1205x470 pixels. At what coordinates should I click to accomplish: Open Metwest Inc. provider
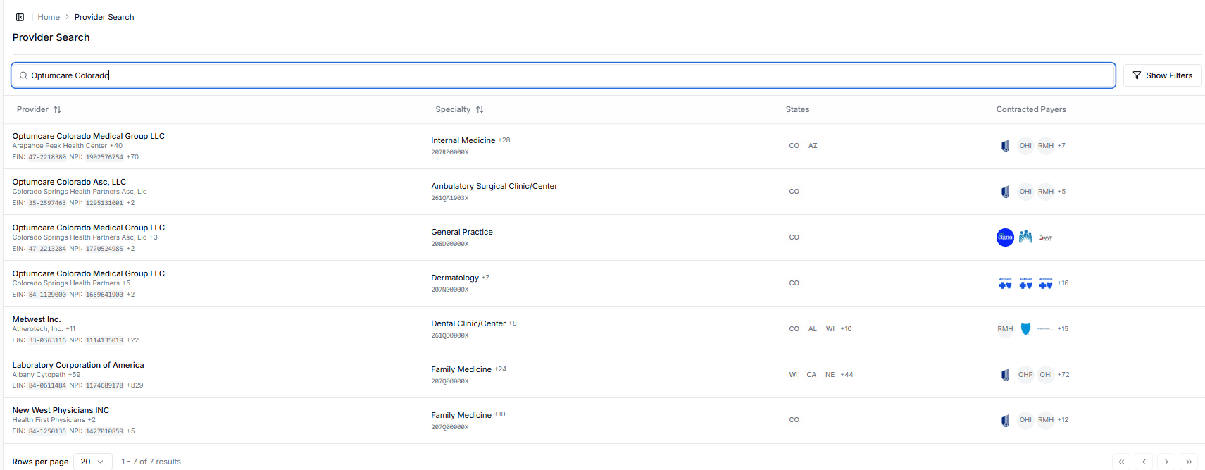point(37,319)
